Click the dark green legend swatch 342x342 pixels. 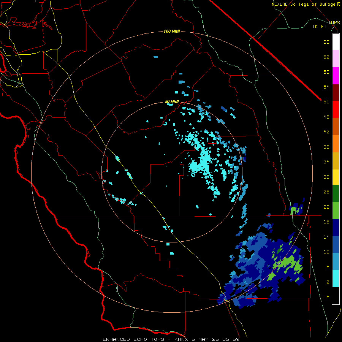pos(336,193)
